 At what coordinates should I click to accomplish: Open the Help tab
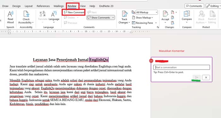[92, 6]
